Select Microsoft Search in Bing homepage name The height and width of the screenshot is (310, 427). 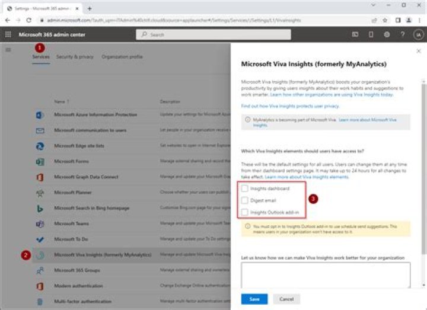click(x=92, y=208)
